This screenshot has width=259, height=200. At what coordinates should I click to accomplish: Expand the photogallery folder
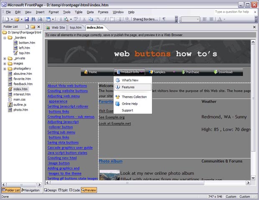pos(5,69)
